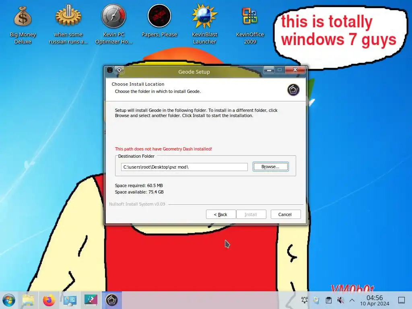The image size is (412, 309).
Task: Click the Space required: 60.5 MB text
Action: (139, 185)
